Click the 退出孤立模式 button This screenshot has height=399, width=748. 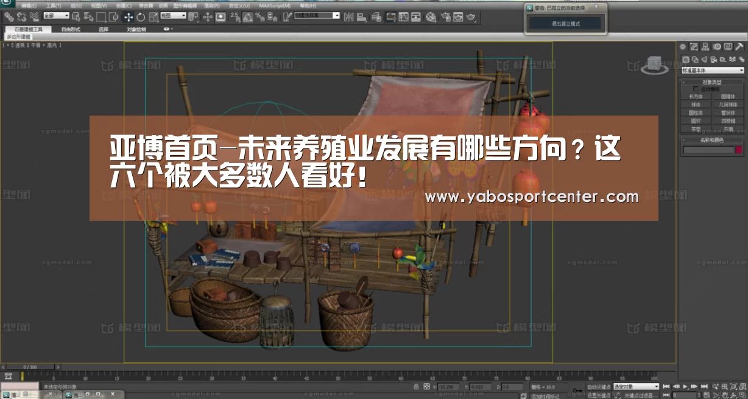click(x=565, y=23)
